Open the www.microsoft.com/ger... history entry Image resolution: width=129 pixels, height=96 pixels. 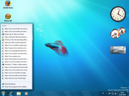[x=16, y=73]
